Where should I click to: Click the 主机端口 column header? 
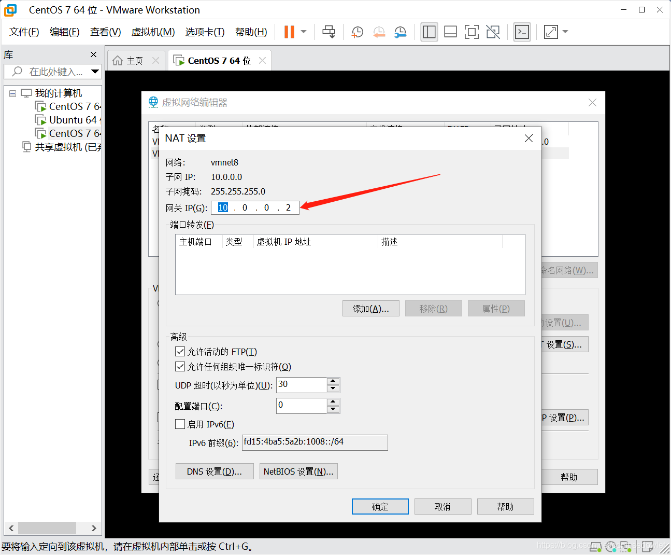[x=199, y=242]
